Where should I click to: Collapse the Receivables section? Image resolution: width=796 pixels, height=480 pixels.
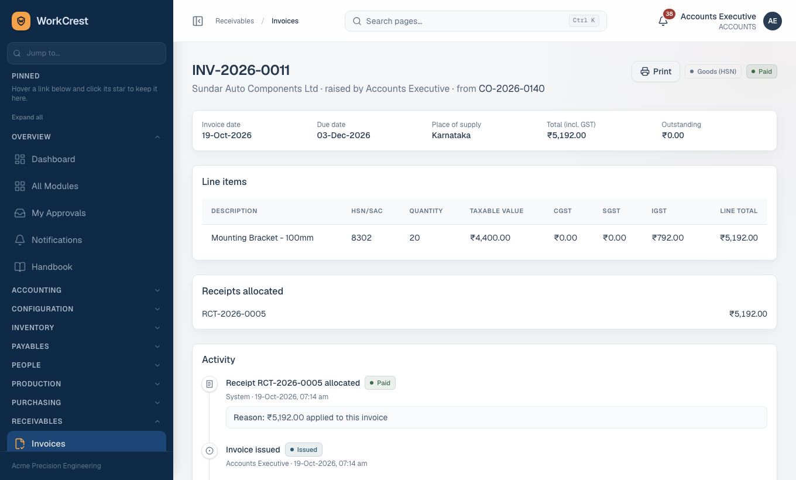point(87,421)
